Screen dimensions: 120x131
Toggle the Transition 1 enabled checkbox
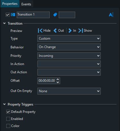click(8, 15)
